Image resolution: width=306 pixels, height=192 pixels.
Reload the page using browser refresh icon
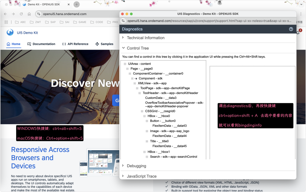point(21,14)
